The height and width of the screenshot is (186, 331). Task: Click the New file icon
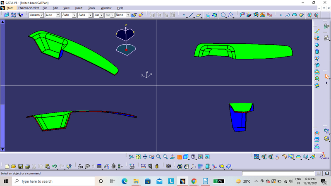(x=7, y=167)
